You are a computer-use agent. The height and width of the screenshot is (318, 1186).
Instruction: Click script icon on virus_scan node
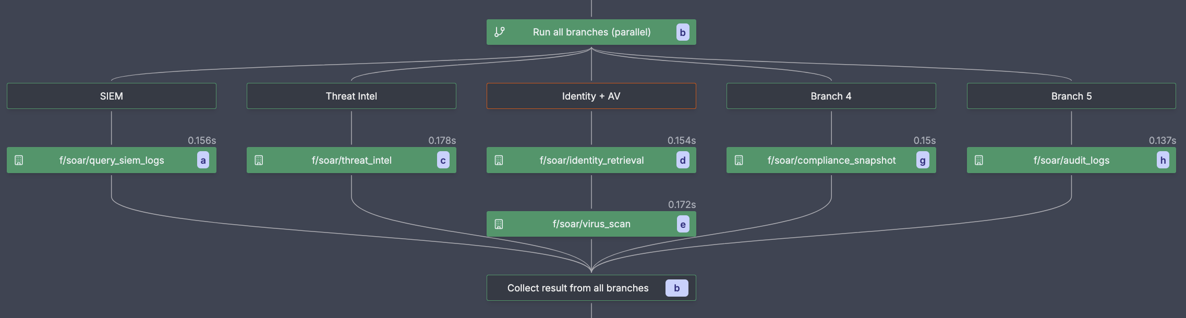(x=499, y=224)
